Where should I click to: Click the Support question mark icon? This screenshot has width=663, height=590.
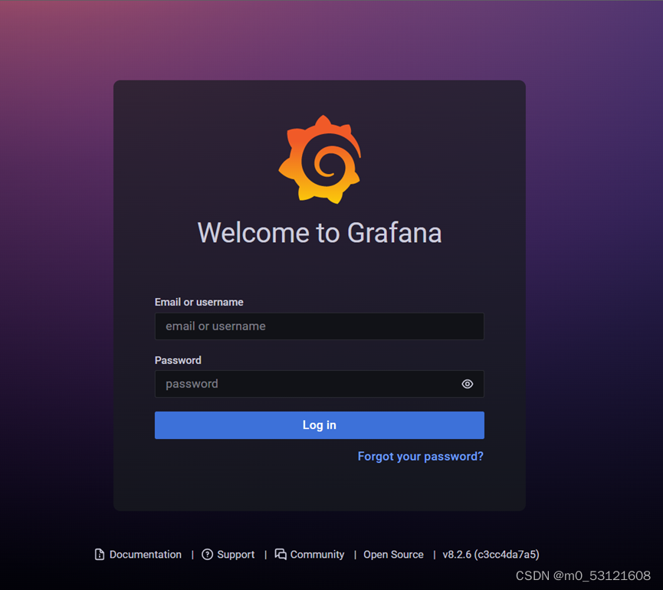click(207, 555)
